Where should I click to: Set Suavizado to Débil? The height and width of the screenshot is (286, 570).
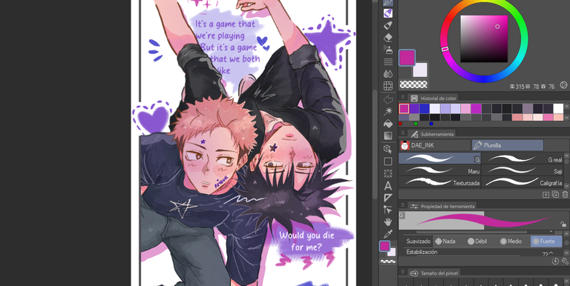coord(479,242)
